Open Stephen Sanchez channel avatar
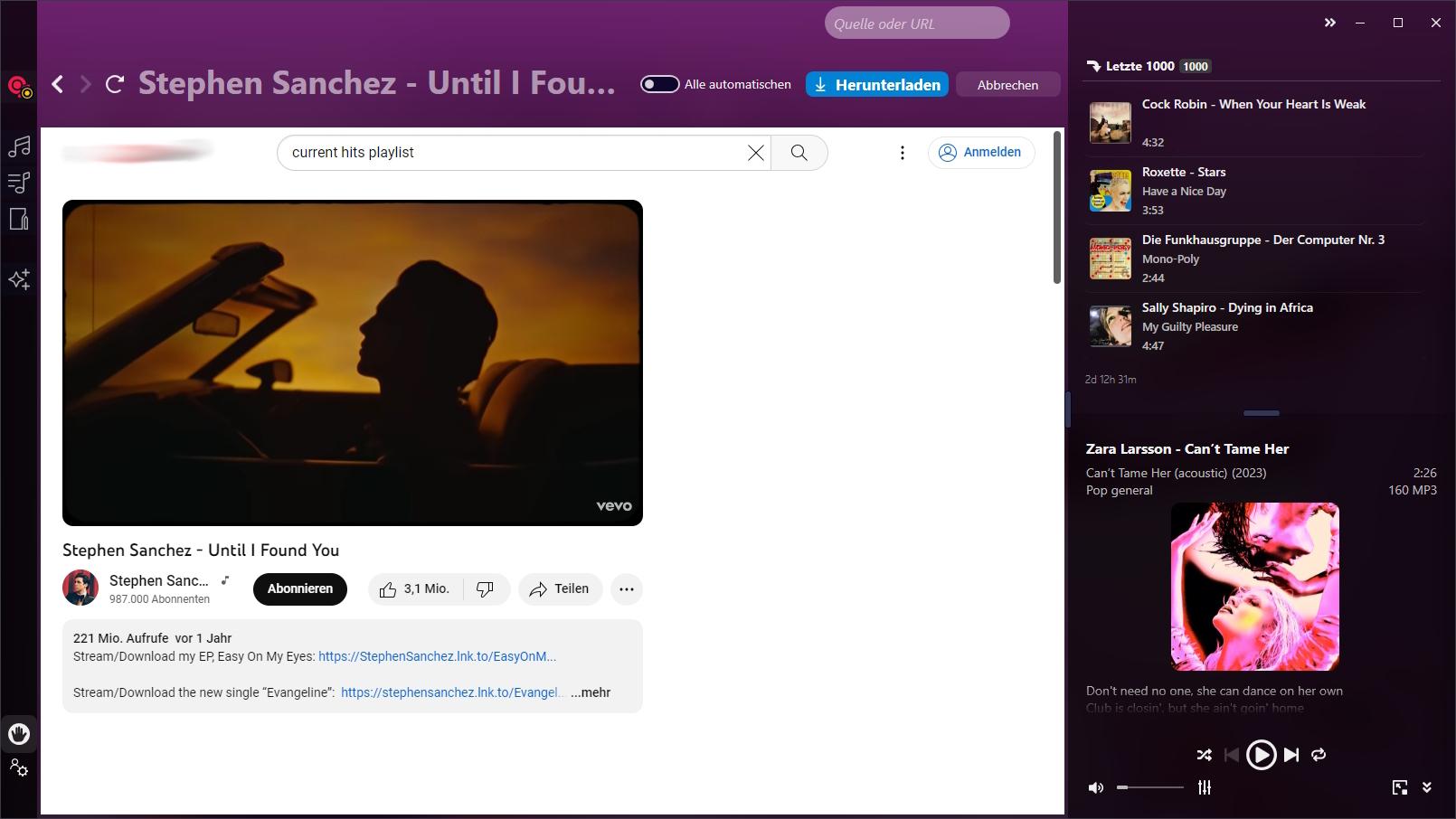1456x819 pixels. point(80,588)
